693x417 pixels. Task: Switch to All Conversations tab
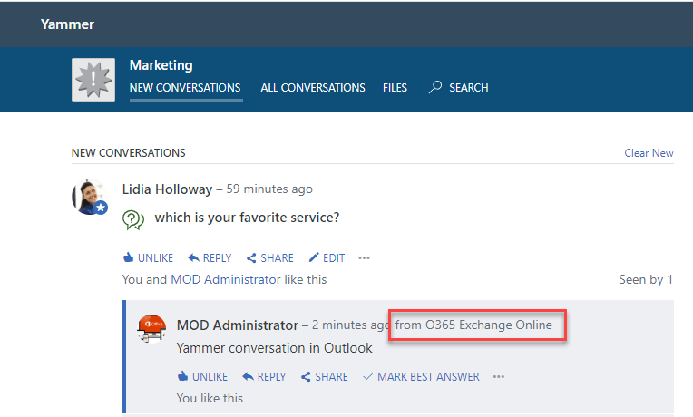coord(313,88)
